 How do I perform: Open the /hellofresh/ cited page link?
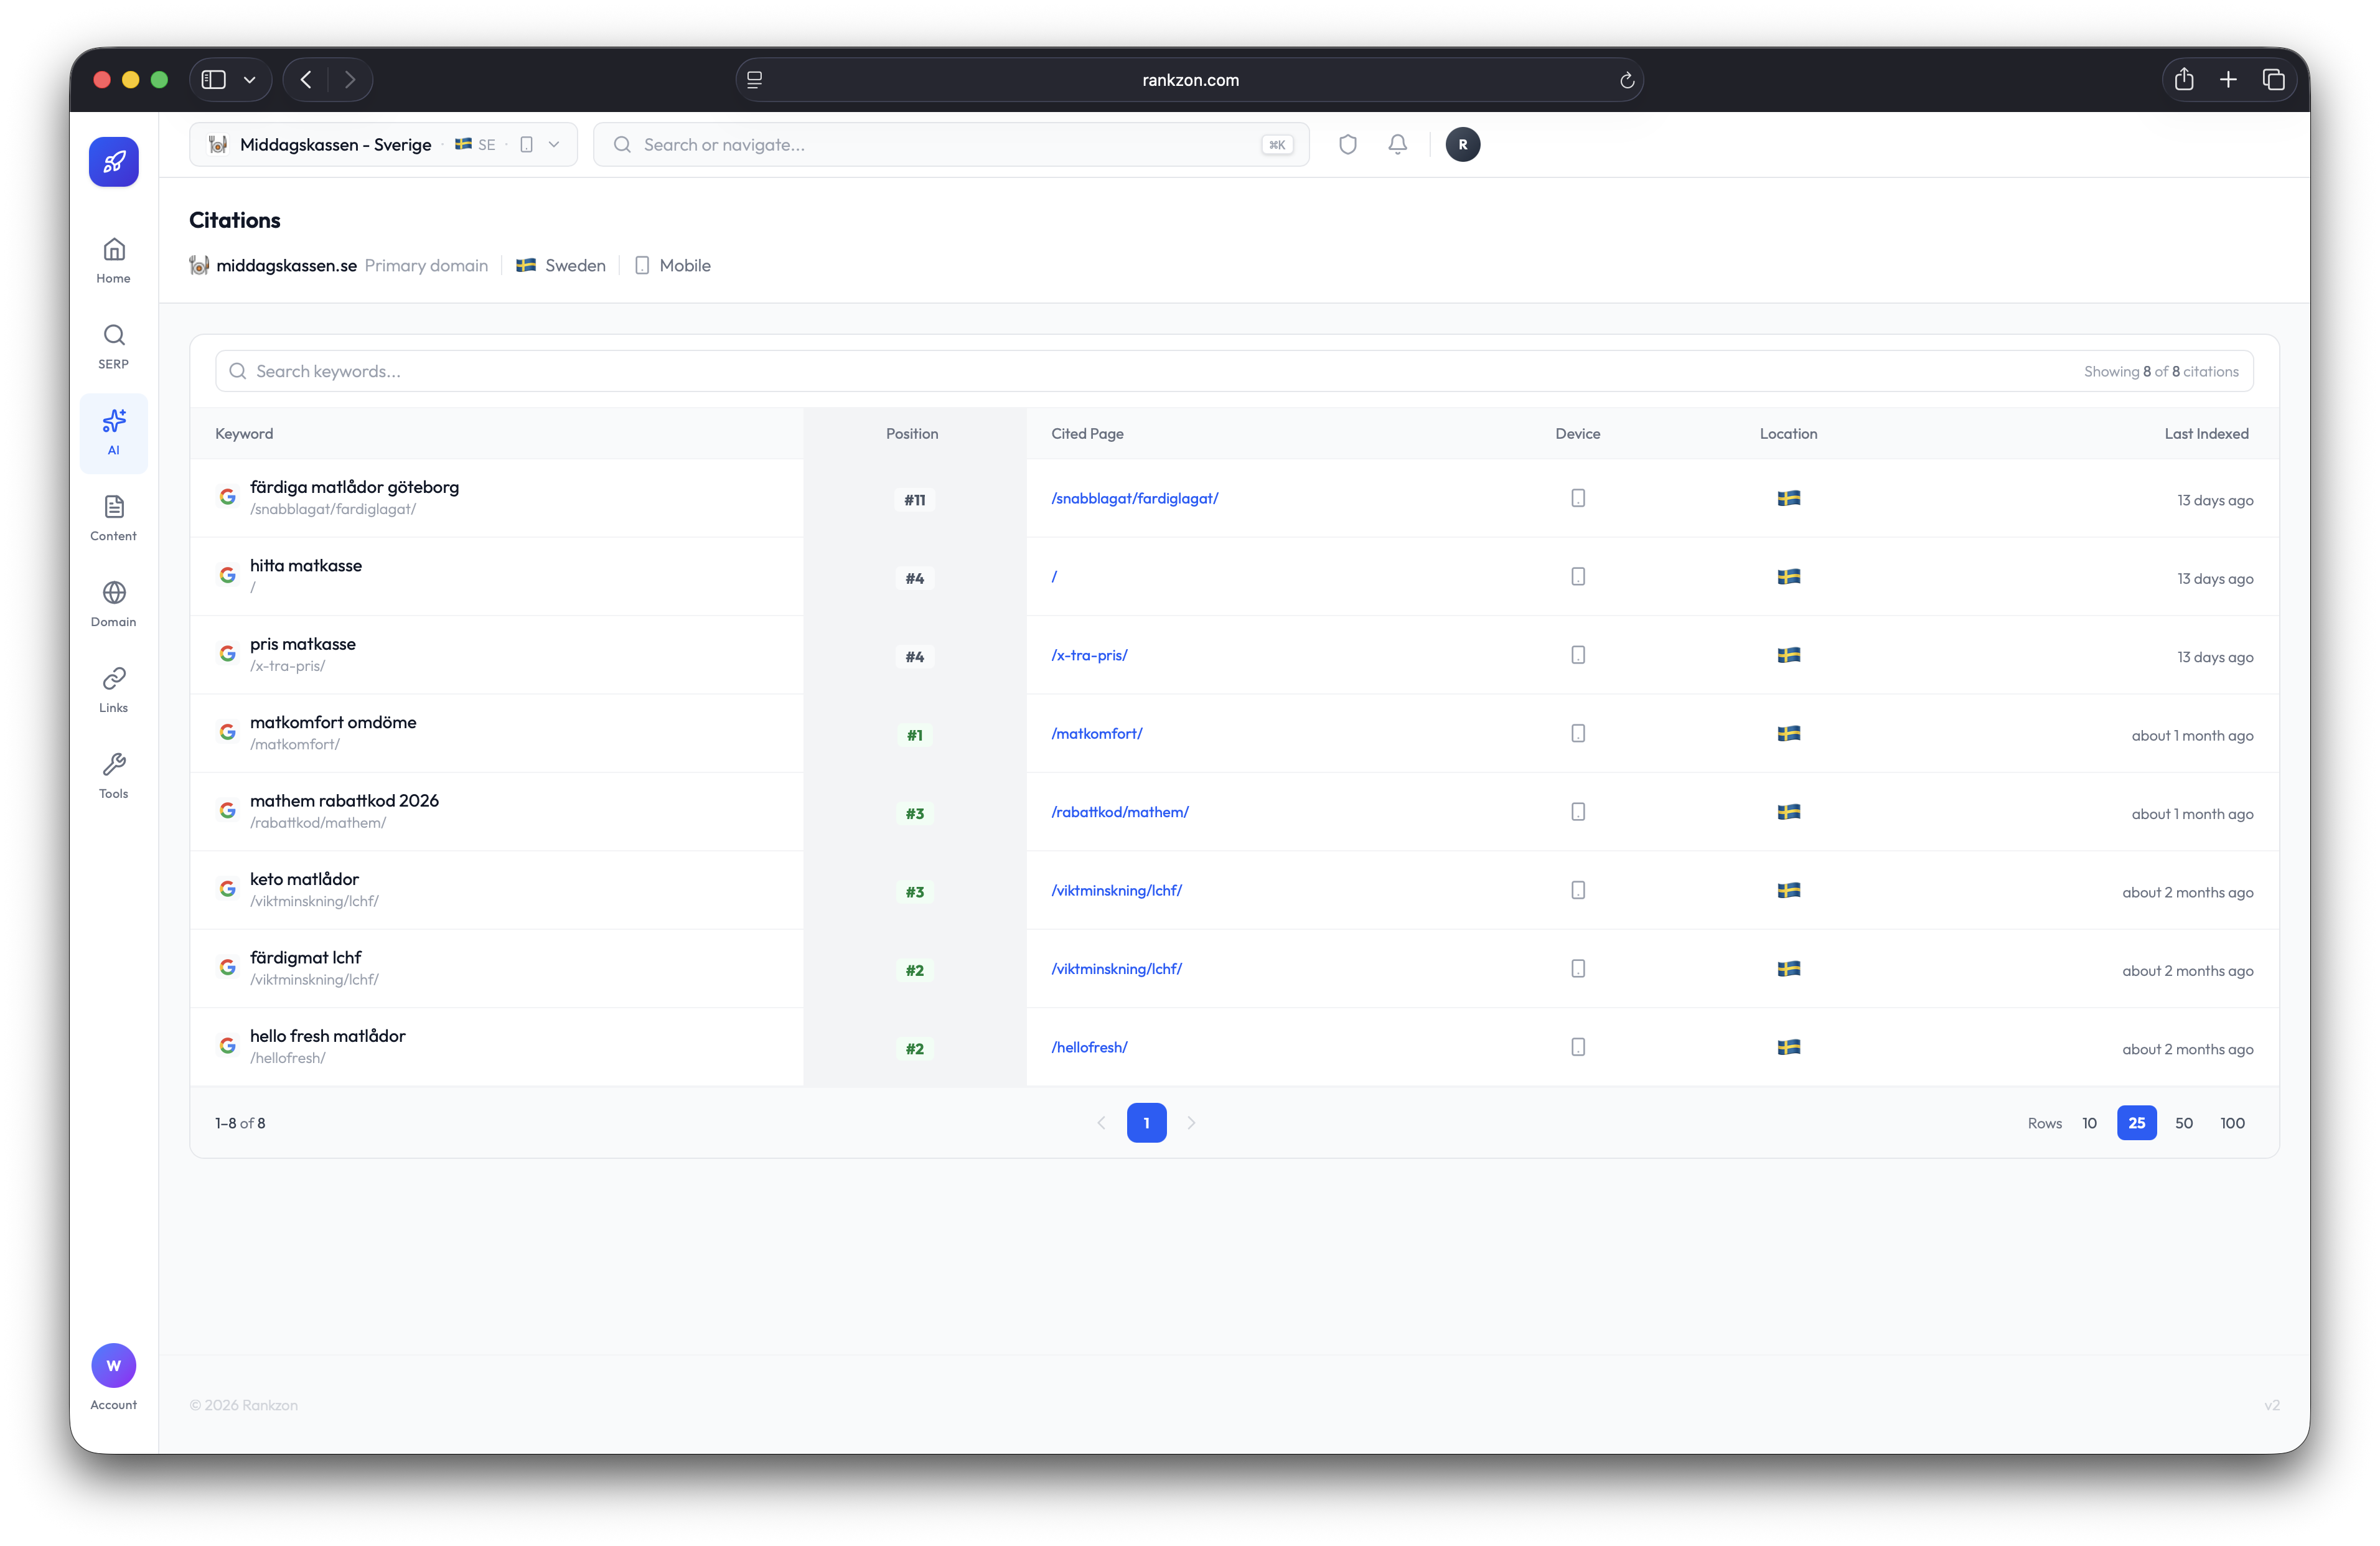[1089, 1047]
